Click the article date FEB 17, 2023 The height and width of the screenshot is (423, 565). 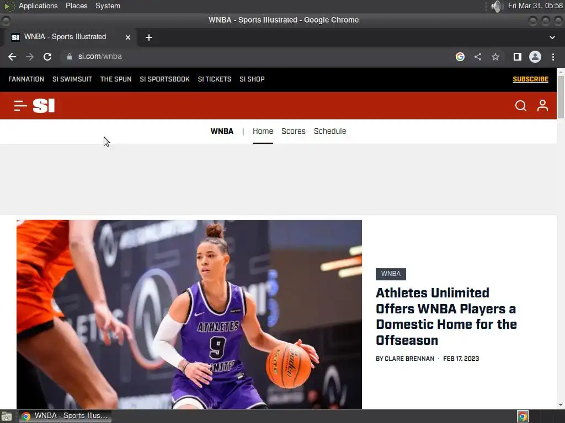tap(461, 359)
